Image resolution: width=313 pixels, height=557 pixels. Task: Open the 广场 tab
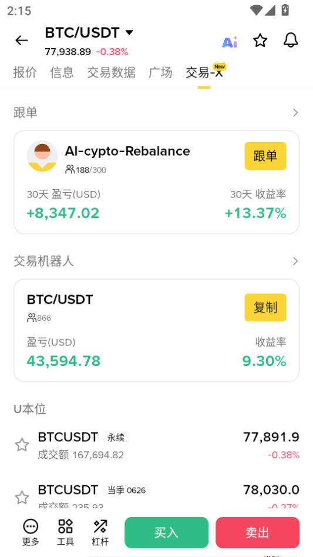pos(160,72)
